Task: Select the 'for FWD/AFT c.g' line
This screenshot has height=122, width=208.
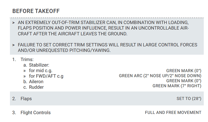Action: point(46,76)
